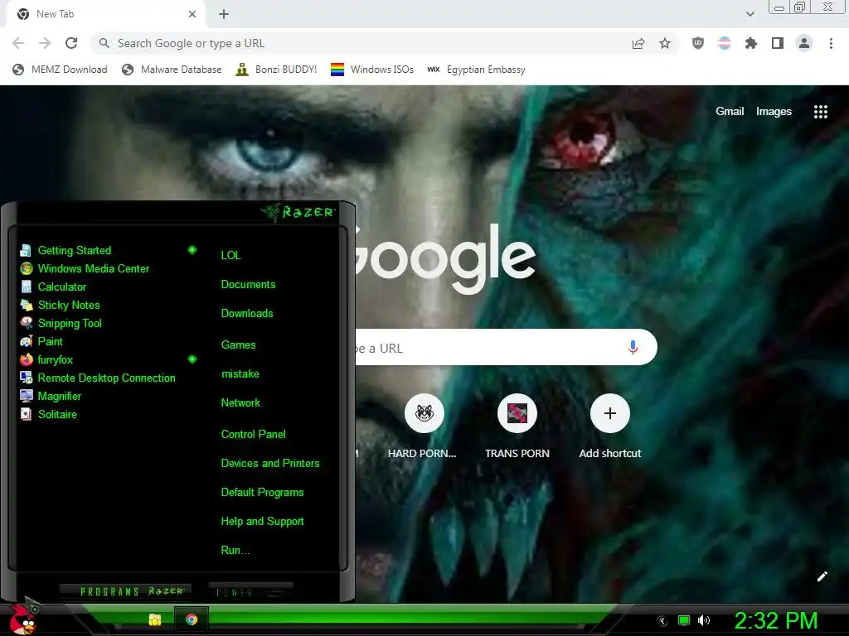849x636 pixels.
Task: Click Run... in start menu
Action: coord(235,551)
